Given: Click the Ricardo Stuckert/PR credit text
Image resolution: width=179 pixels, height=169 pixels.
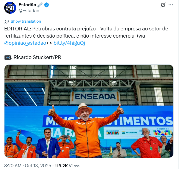Looking at the screenshot, I should [37, 57].
